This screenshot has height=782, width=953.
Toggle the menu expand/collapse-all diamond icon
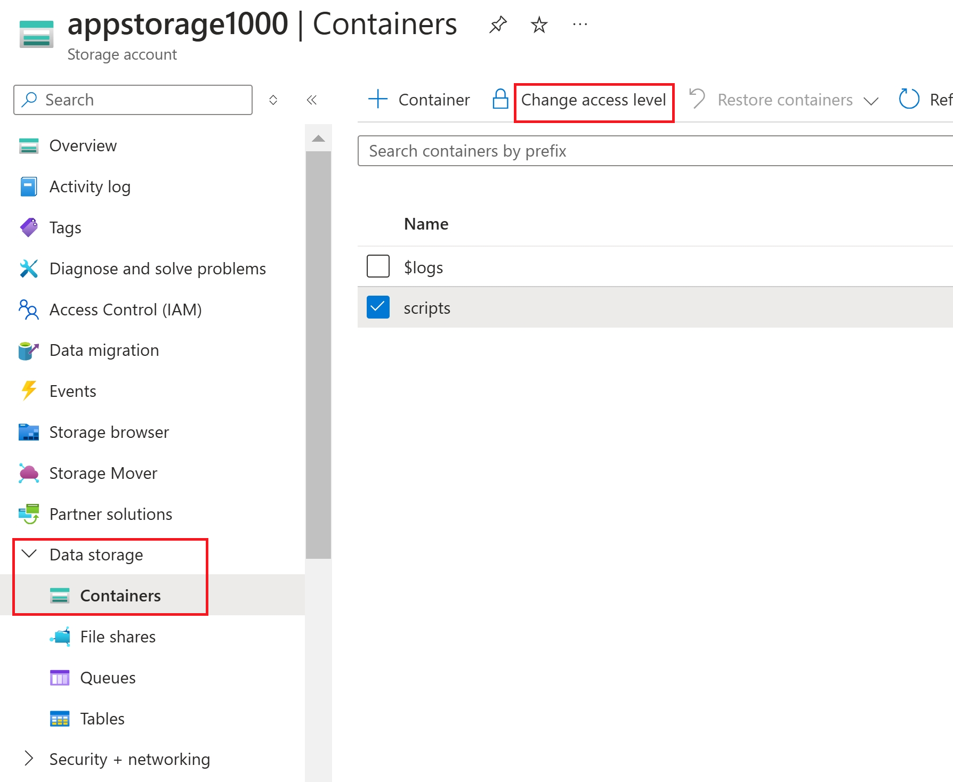click(x=273, y=100)
